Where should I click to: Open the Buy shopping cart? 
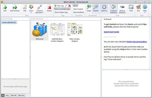pyautogui.click(x=138, y=8)
